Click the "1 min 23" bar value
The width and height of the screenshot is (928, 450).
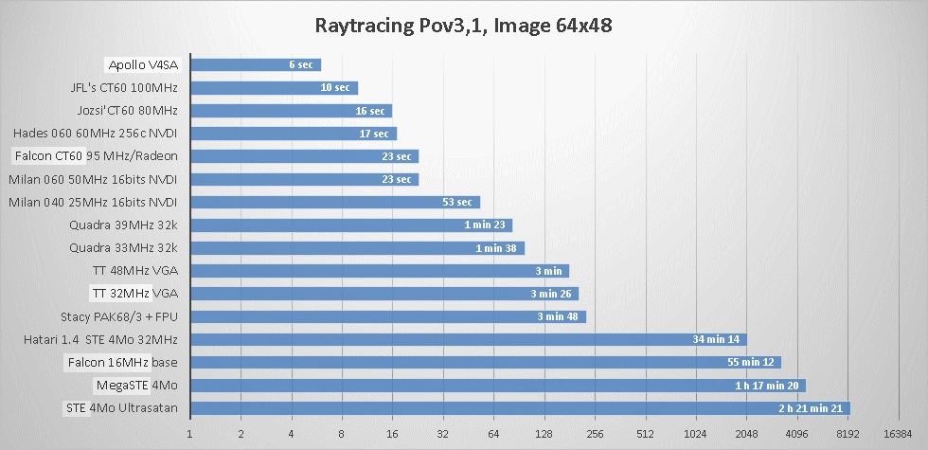485,225
